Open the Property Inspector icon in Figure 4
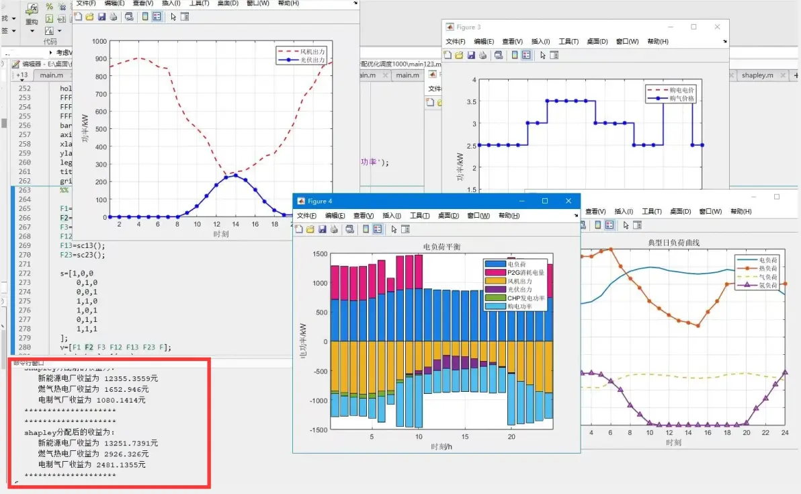Image resolution: width=801 pixels, height=494 pixels. coord(406,229)
